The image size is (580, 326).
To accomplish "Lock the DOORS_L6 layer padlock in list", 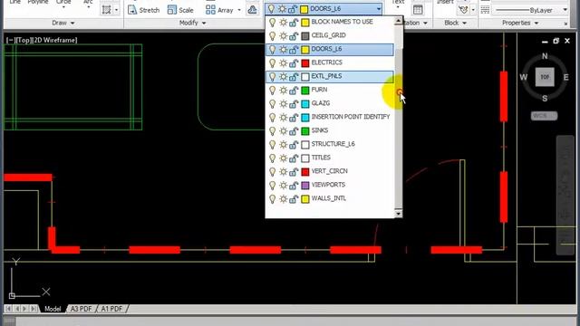I will (x=294, y=49).
